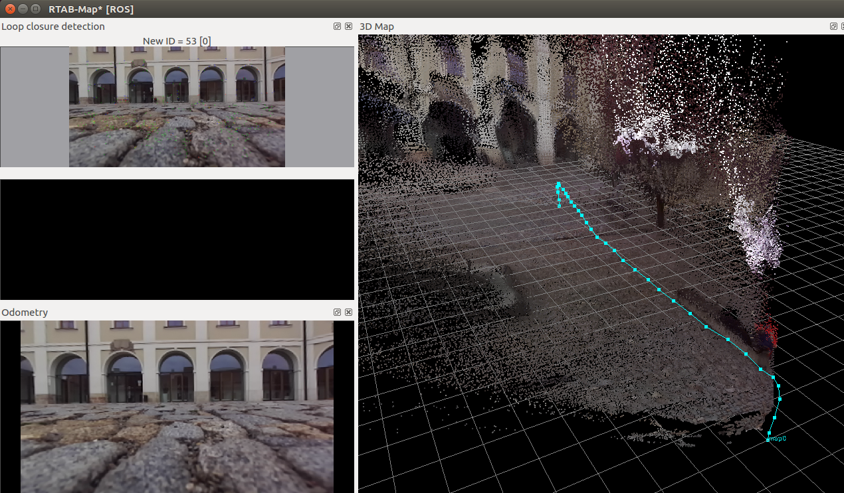Click the Odometry camera image
844x493 pixels.
click(177, 406)
